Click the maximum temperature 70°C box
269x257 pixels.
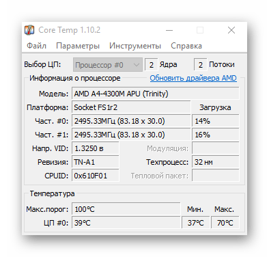click(225, 223)
